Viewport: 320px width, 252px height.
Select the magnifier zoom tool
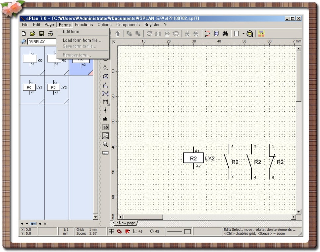pos(105,144)
